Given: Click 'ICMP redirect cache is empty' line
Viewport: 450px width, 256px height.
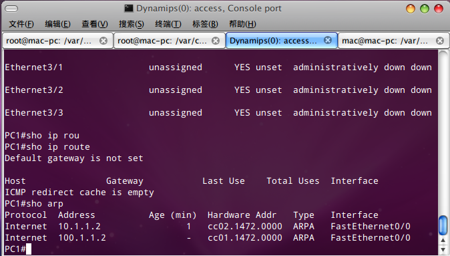Looking at the screenshot, I should click(79, 193).
